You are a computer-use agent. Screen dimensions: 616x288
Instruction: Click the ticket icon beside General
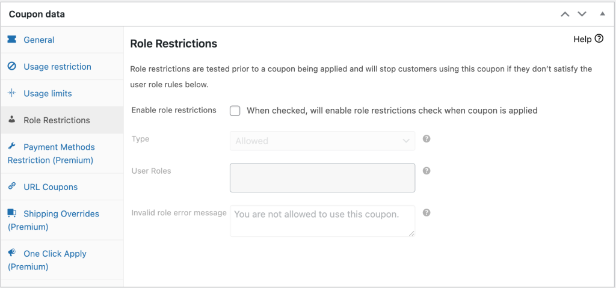12,39
